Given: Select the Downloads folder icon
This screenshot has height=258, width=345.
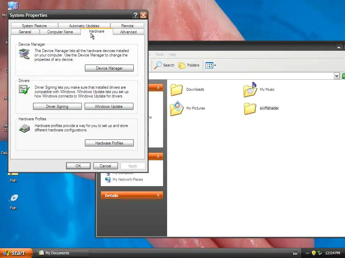Looking at the screenshot, I should (177, 90).
